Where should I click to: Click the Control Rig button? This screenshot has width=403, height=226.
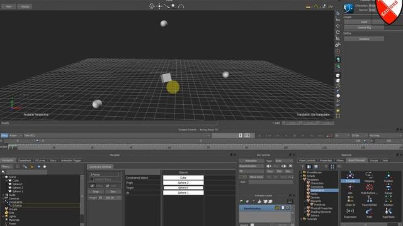coord(364,28)
